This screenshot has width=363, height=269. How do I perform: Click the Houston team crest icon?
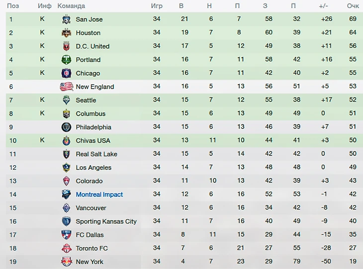[x=66, y=33]
